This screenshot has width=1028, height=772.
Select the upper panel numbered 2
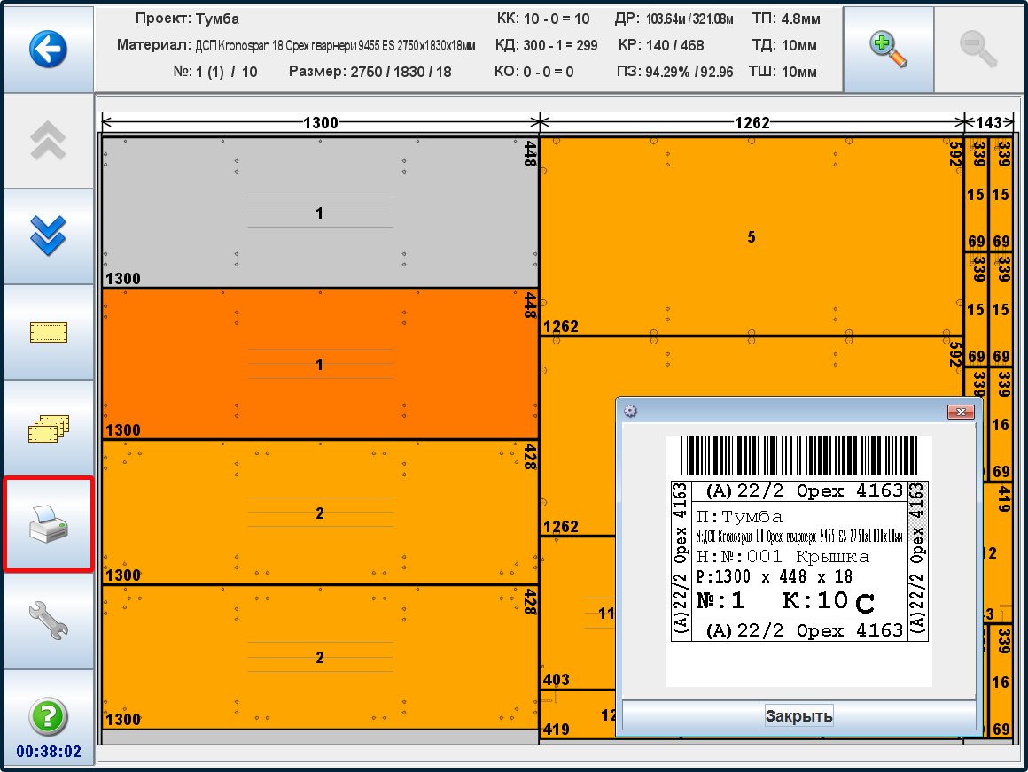coord(320,513)
